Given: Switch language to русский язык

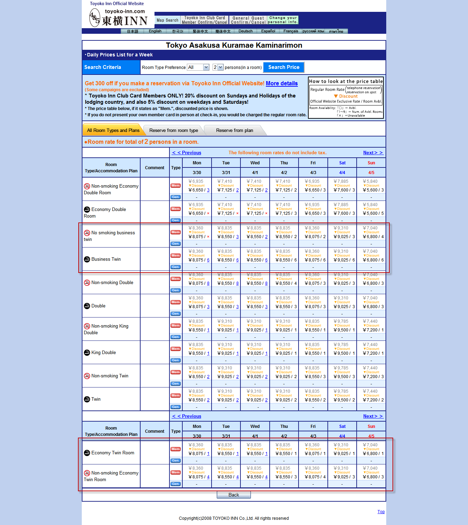Looking at the screenshot, I should pos(314,31).
